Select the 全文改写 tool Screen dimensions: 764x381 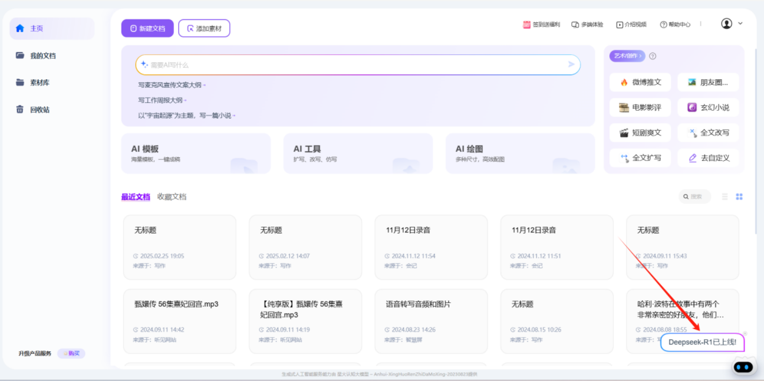point(708,132)
